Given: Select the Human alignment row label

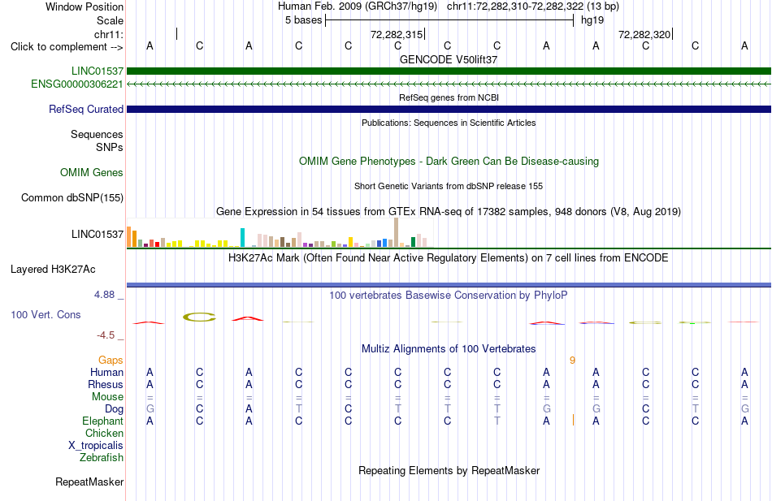Looking at the screenshot, I should point(106,373).
